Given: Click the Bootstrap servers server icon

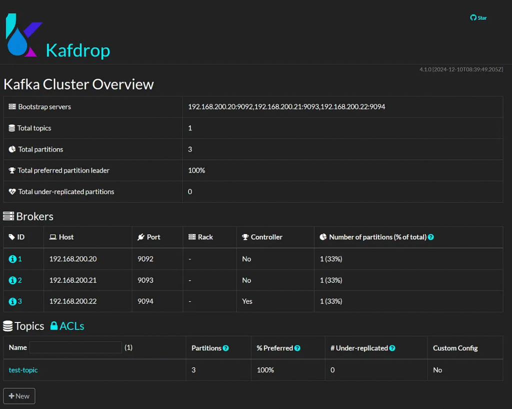Looking at the screenshot, I should tap(12, 106).
